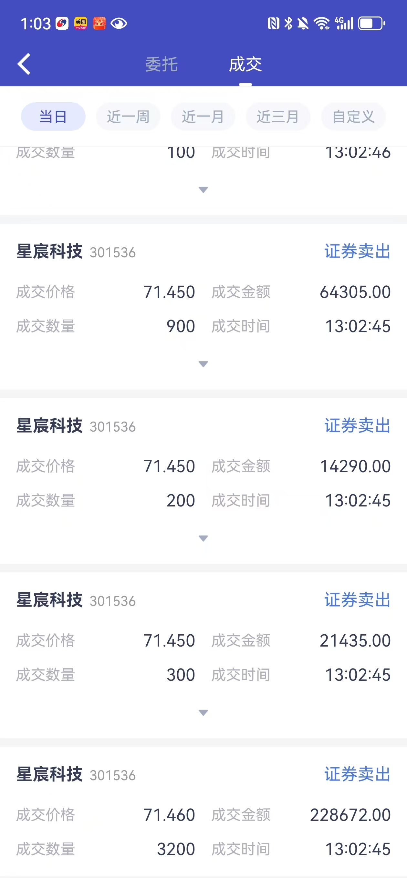Image resolution: width=407 pixels, height=878 pixels.
Task: Select the 近一周 date filter chip
Action: pos(128,117)
